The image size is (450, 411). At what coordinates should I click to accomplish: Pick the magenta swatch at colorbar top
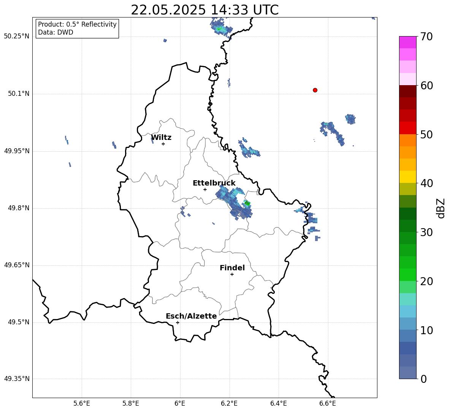point(407,42)
